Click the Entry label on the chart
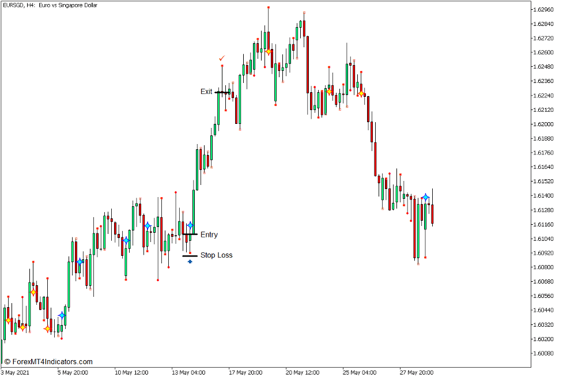This screenshot has width=563, height=378. (209, 235)
